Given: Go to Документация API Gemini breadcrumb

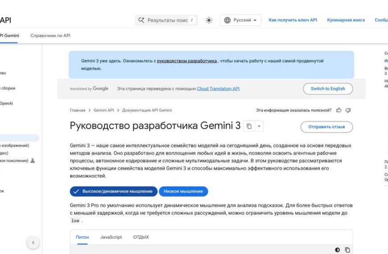Looking at the screenshot, I should click(x=147, y=111).
